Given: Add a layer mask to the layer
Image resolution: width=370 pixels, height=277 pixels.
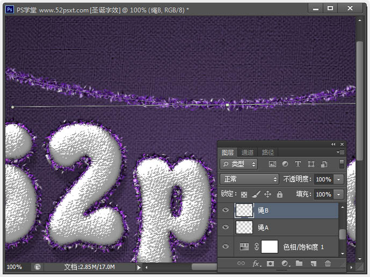Looking at the screenshot, I should coord(271,263).
